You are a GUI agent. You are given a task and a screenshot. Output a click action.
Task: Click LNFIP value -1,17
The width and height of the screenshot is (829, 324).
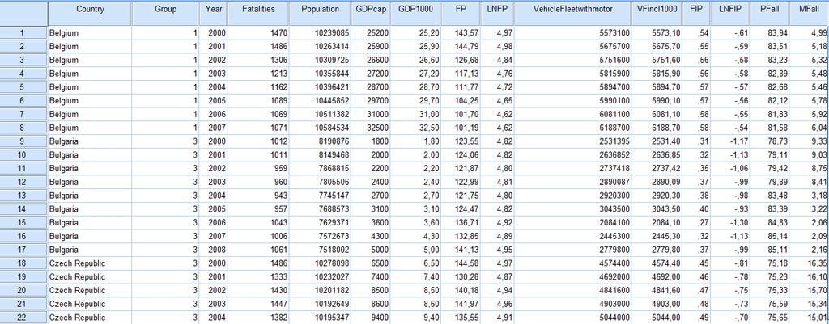tap(731, 141)
